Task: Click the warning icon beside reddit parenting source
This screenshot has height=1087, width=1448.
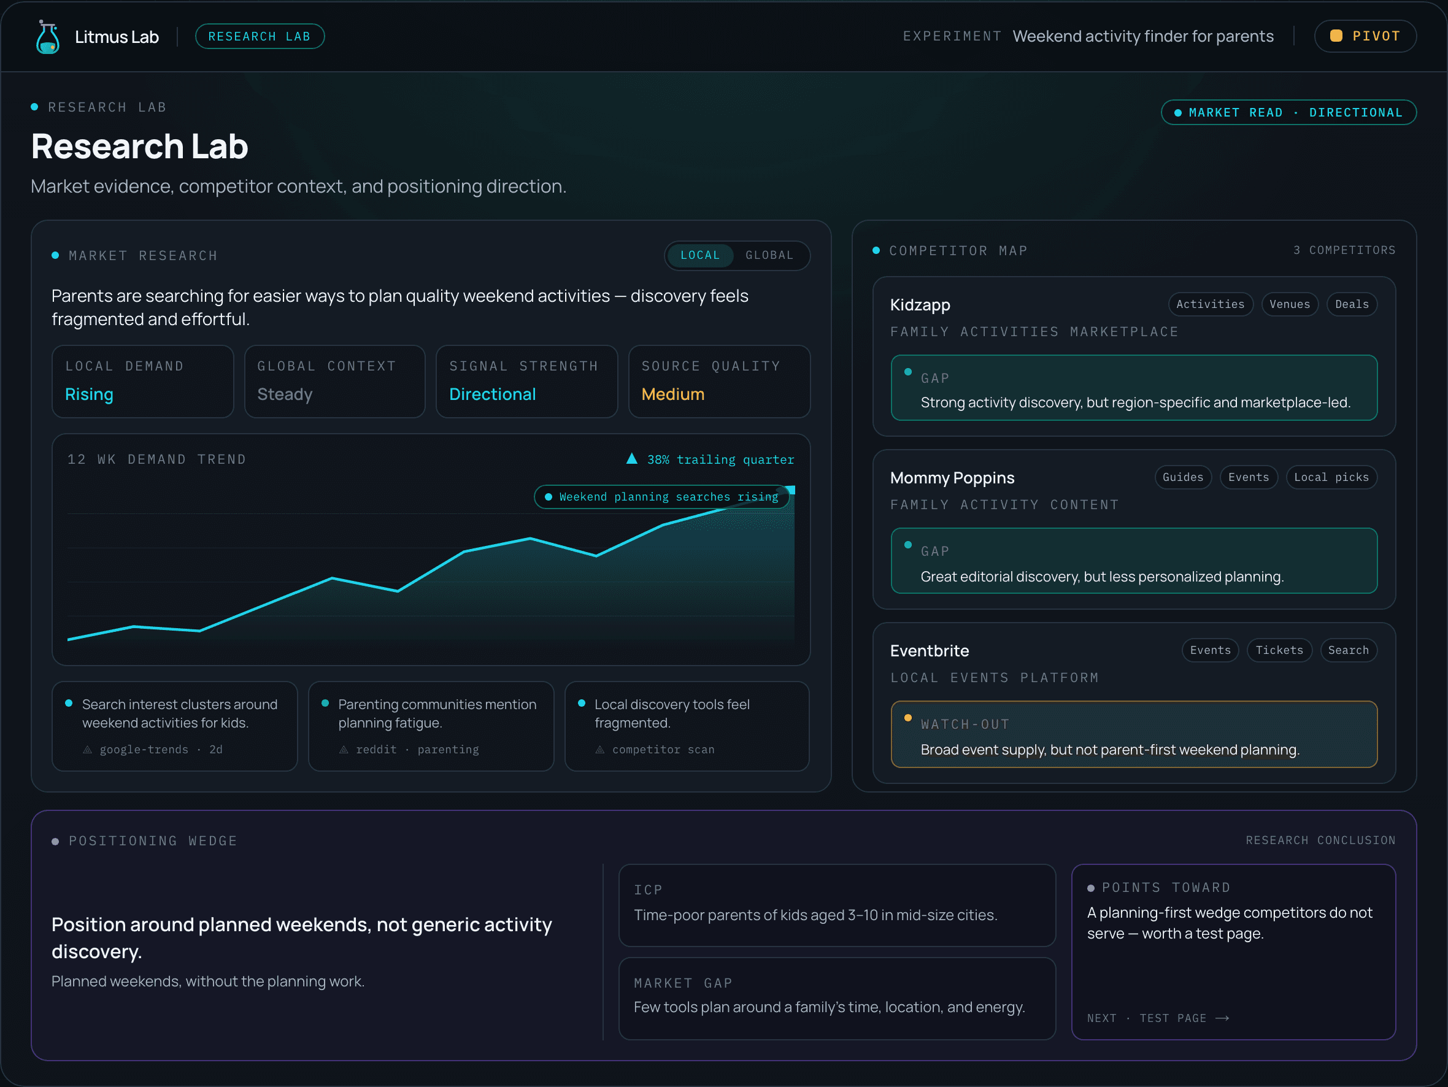Action: coord(344,750)
